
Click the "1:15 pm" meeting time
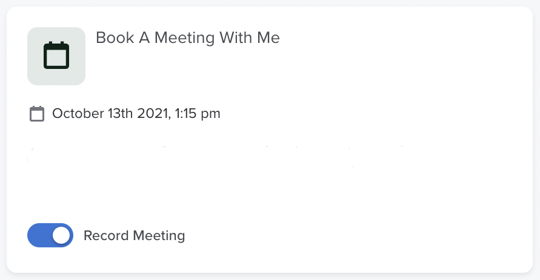tap(198, 113)
